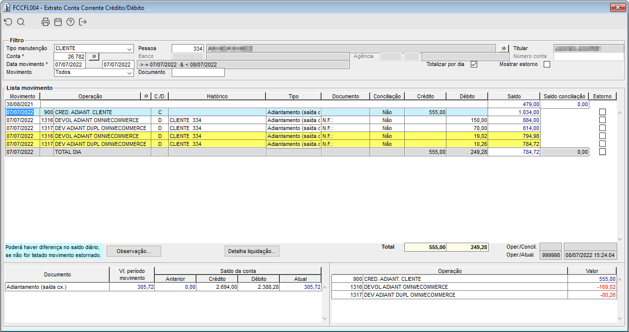Click the printer toolbar icon
This screenshot has height=332, width=629.
[x=46, y=22]
